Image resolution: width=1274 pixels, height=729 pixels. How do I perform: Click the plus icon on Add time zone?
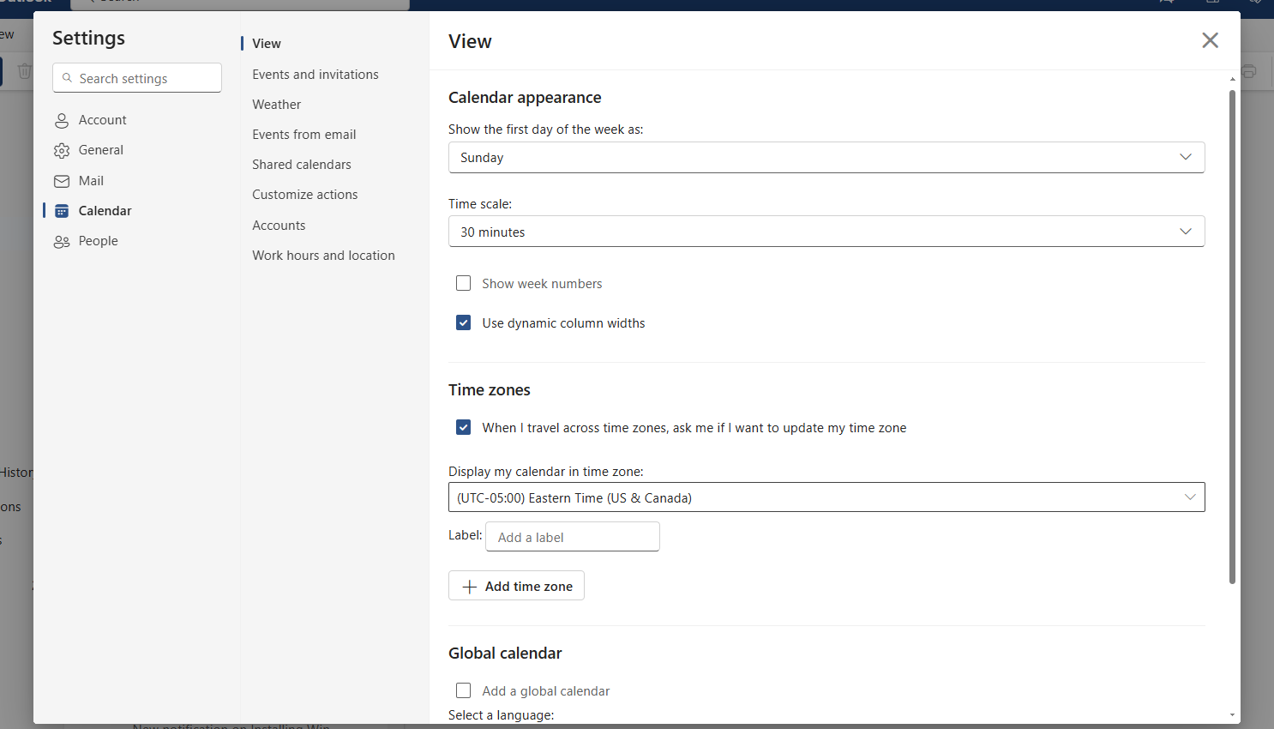point(469,587)
